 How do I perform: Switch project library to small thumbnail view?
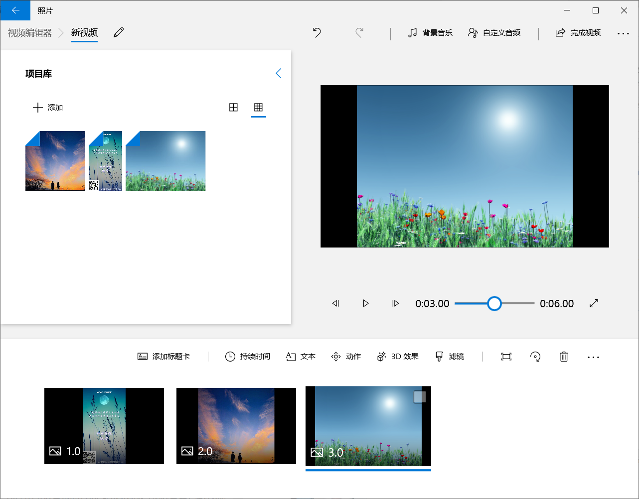click(x=258, y=107)
